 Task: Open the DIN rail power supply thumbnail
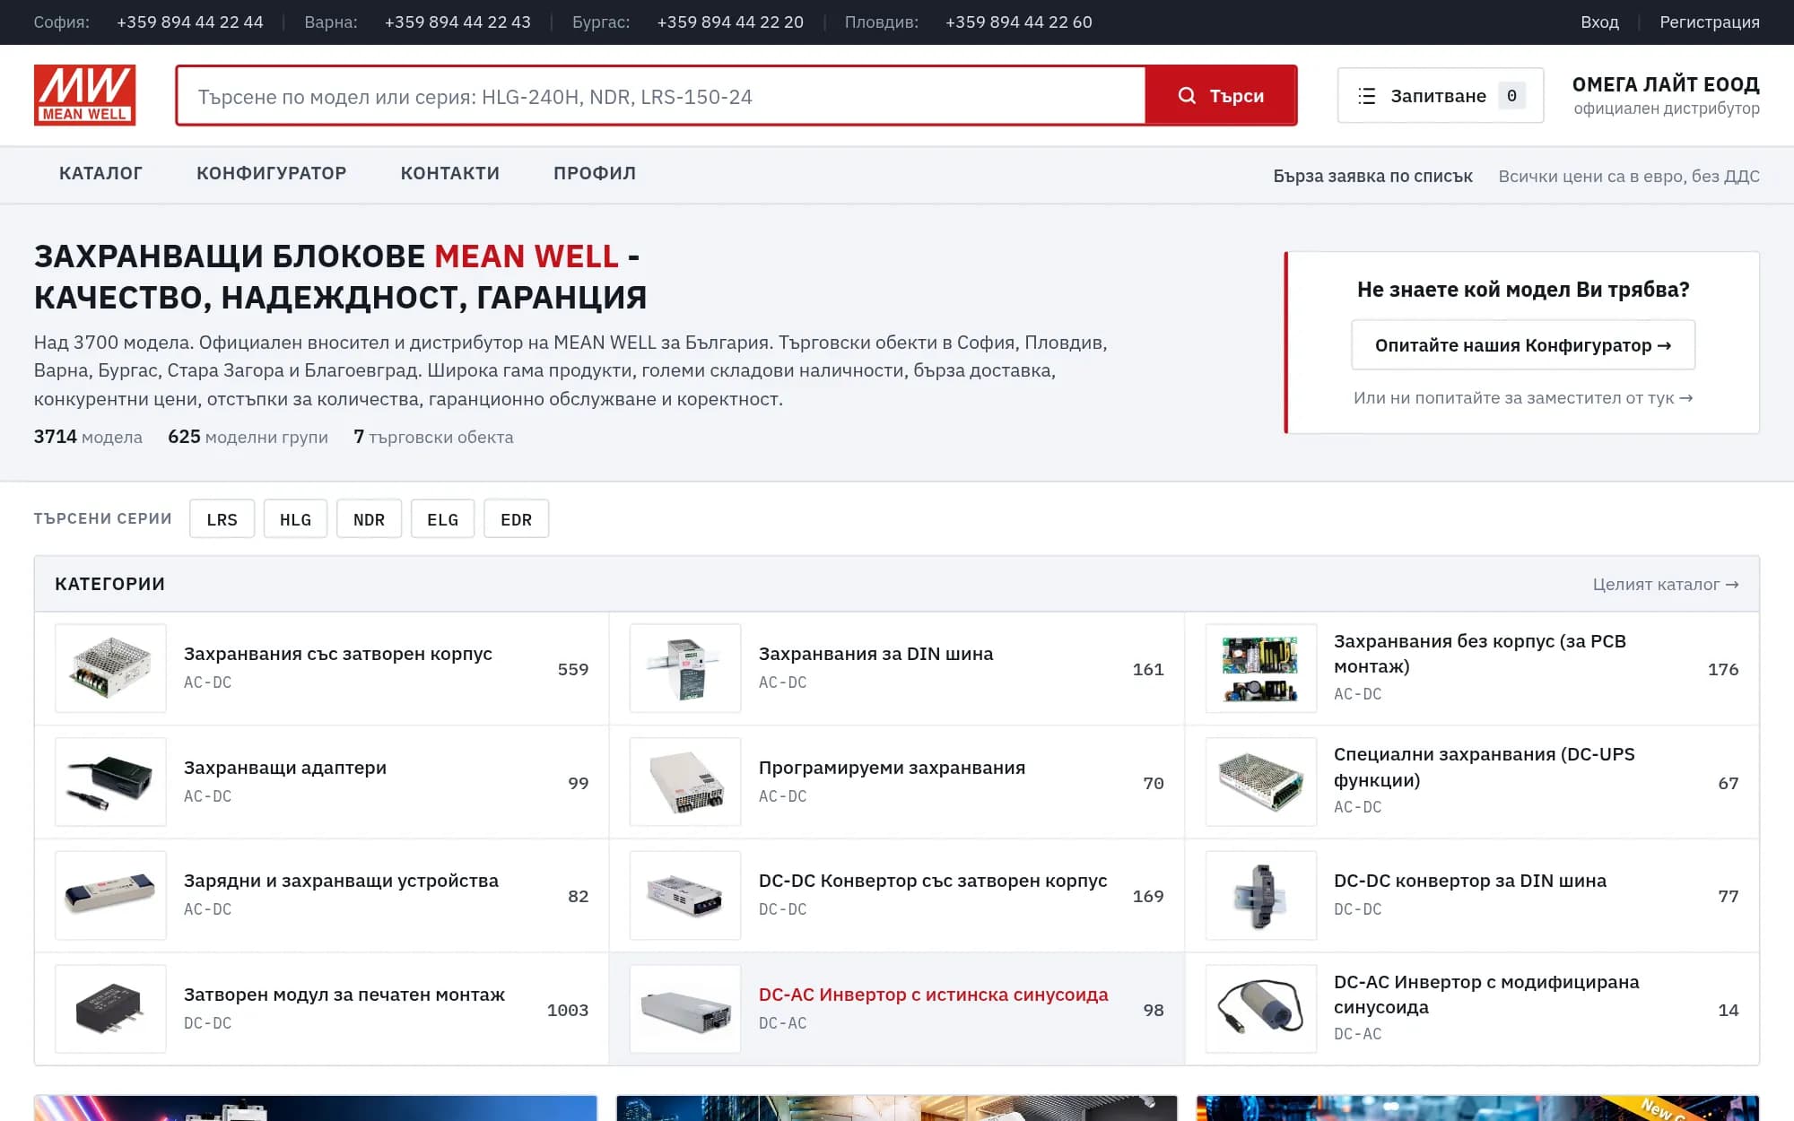click(x=685, y=668)
